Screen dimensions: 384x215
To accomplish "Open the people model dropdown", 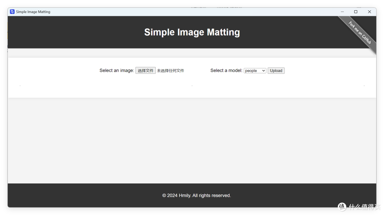I will tap(255, 70).
